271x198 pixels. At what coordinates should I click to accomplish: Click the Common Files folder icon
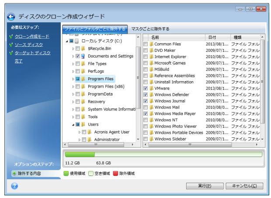coord(152,44)
